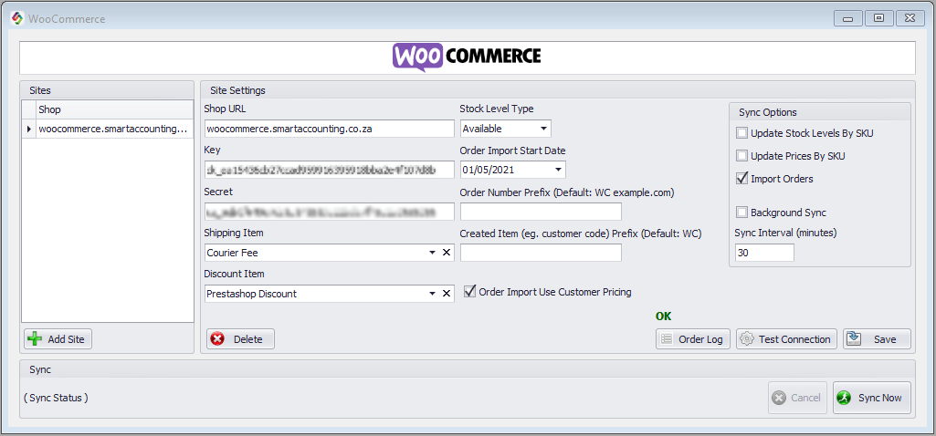The width and height of the screenshot is (936, 436).
Task: Click the Shop column header
Action: (115, 109)
